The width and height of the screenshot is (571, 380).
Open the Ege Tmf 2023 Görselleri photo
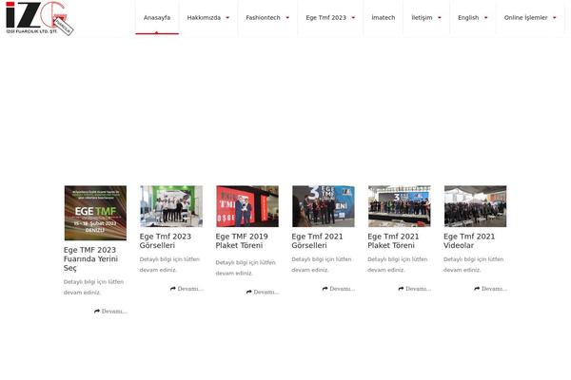click(x=171, y=206)
